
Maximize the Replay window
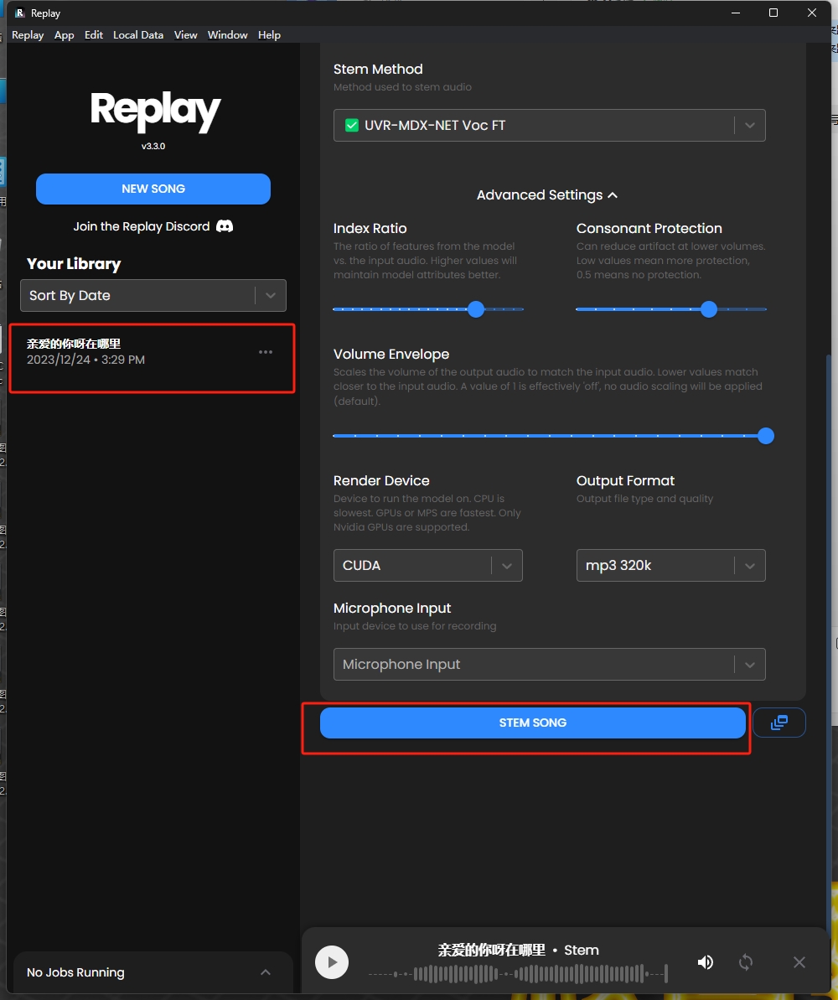tap(773, 13)
